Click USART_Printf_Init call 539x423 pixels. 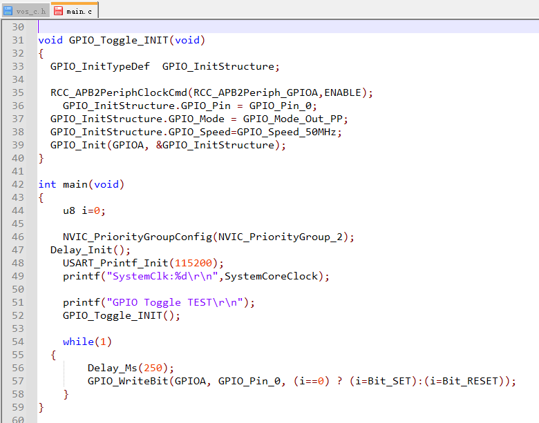click(115, 264)
